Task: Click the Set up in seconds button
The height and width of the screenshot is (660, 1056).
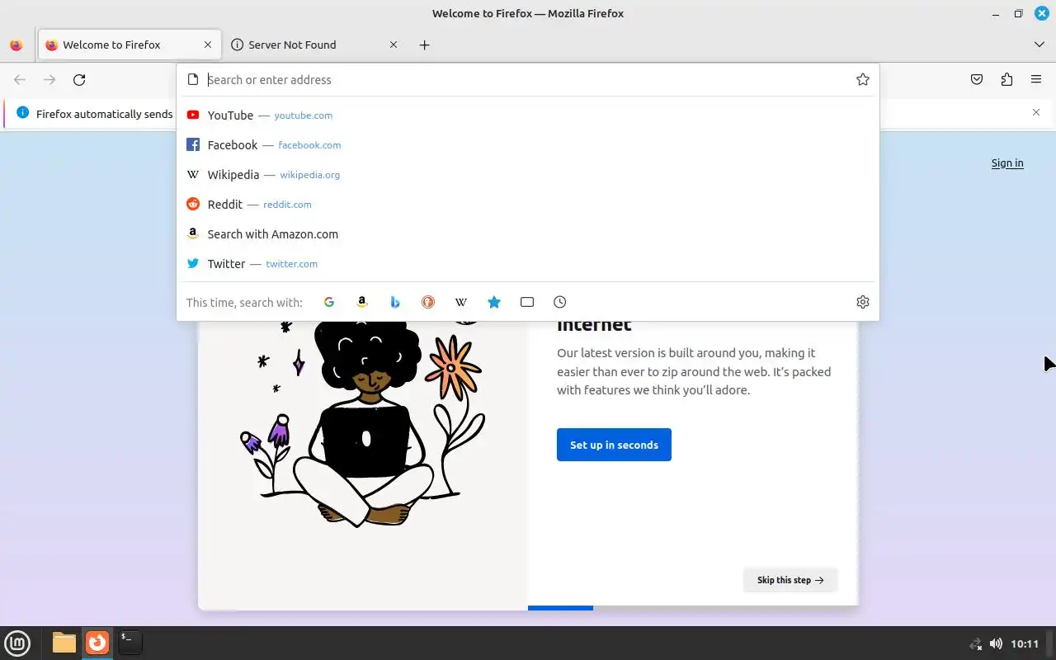Action: point(614,445)
